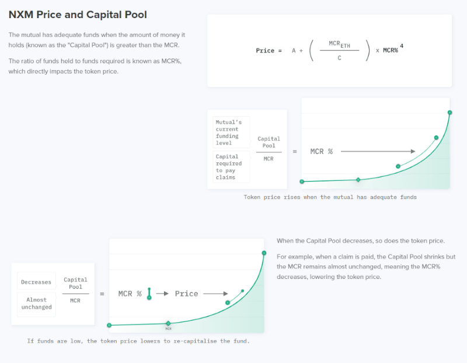Click the "NXM Price and Capital Pool" heading
The width and height of the screenshot is (467, 363).
coord(78,14)
